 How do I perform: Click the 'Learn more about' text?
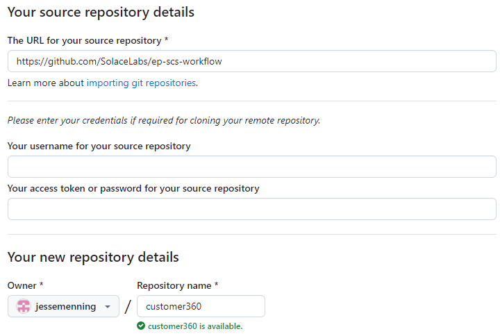coord(46,83)
